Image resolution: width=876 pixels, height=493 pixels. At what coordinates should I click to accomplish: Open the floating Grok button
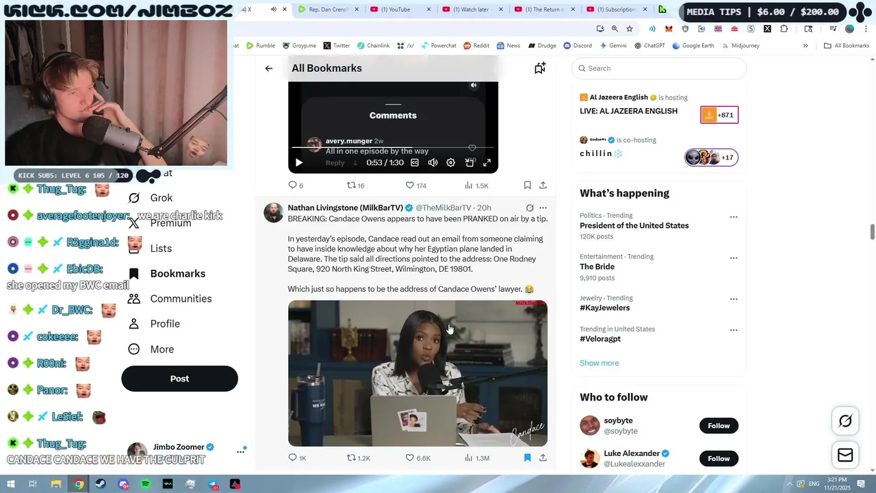[845, 421]
